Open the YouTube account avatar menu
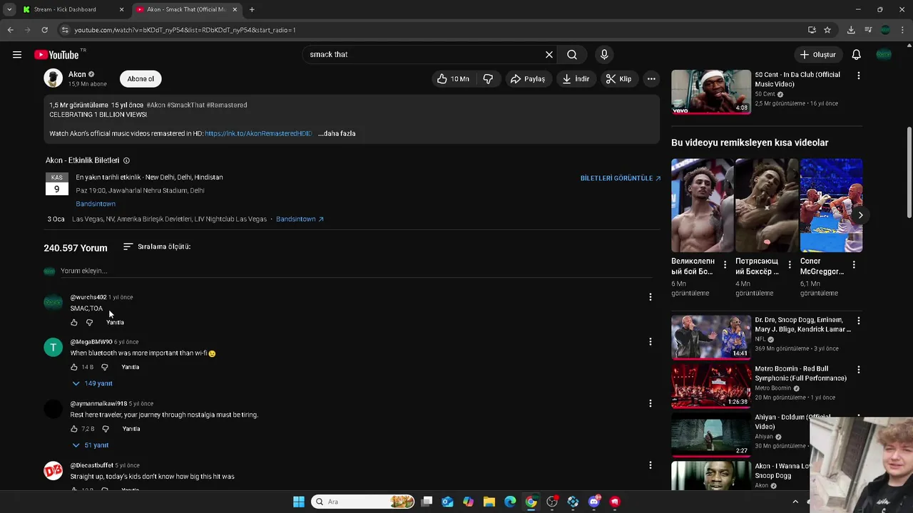This screenshot has height=513, width=913. click(884, 54)
